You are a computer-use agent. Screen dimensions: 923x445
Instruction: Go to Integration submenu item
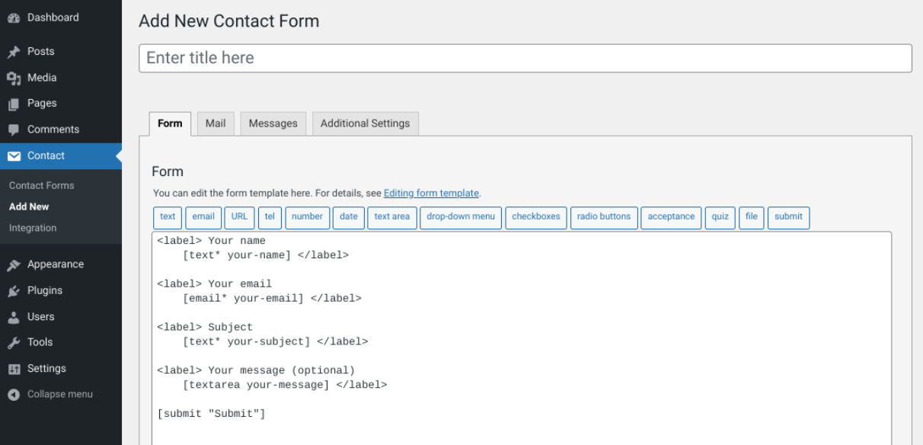(x=33, y=228)
